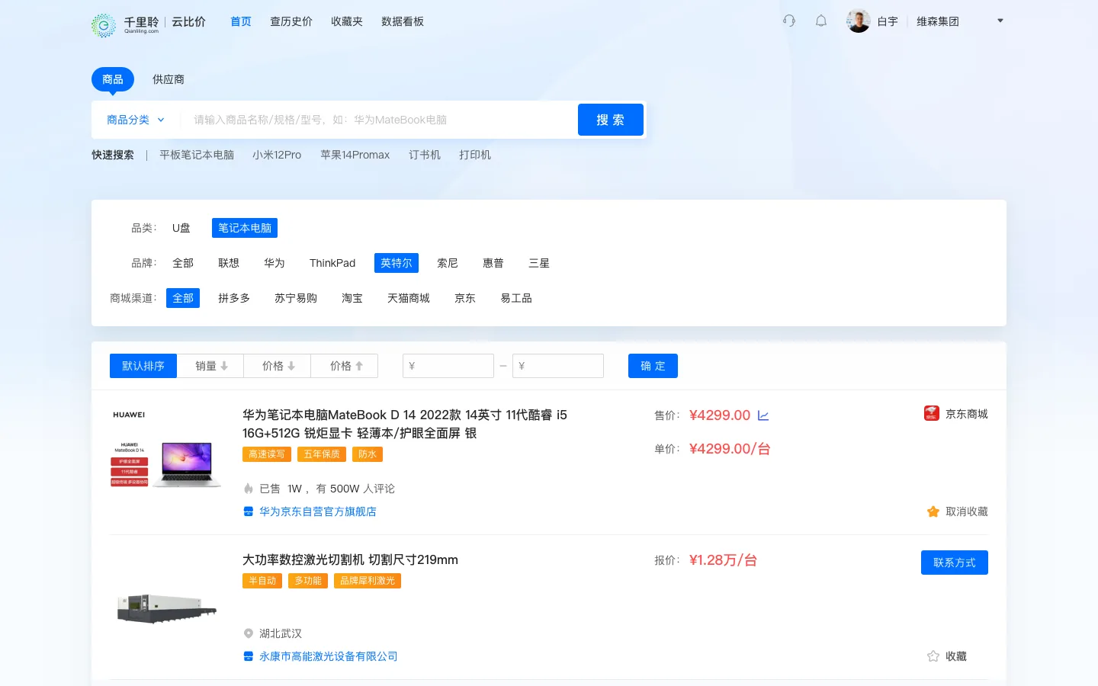Click the location pin icon beside 湖北武汉
The image size is (1098, 686).
(248, 633)
